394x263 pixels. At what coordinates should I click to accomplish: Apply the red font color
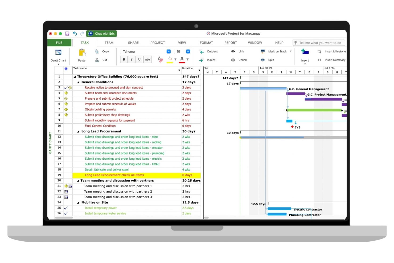pos(182,60)
